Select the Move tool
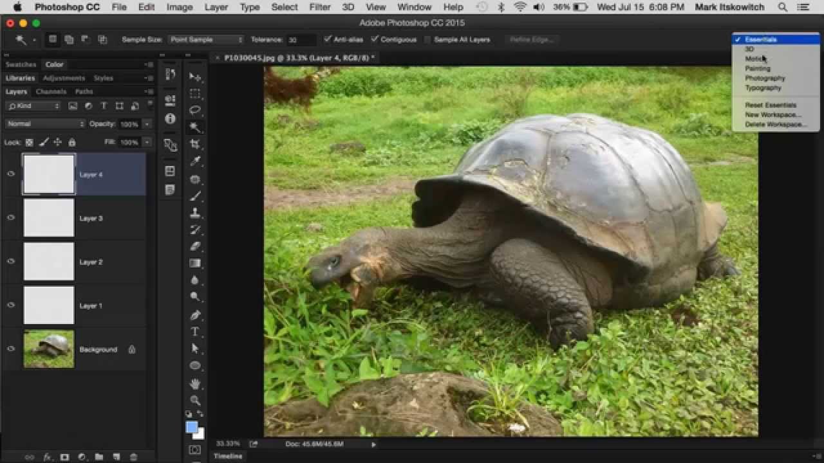This screenshot has width=824, height=463. 195,77
